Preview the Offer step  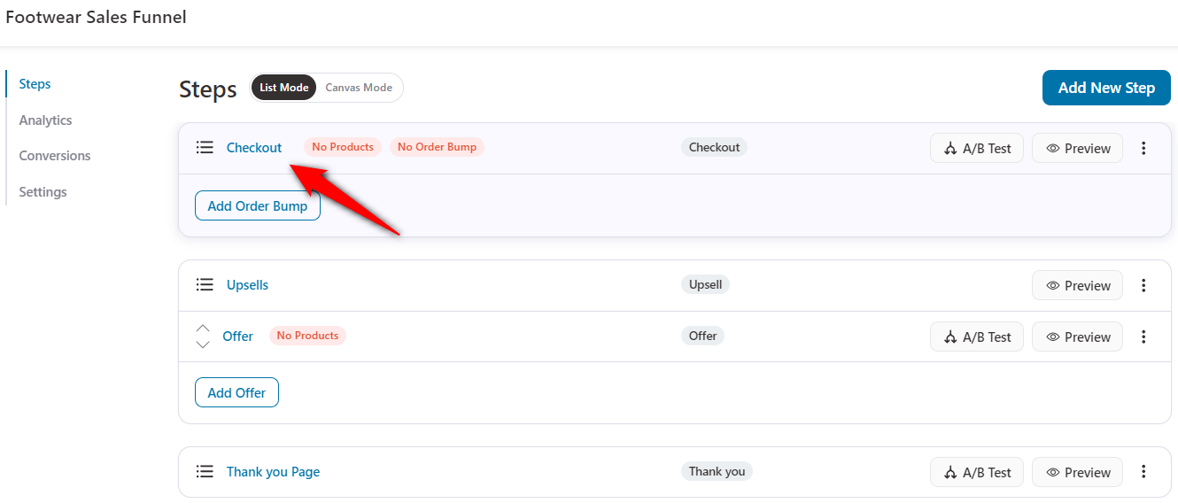(1078, 337)
